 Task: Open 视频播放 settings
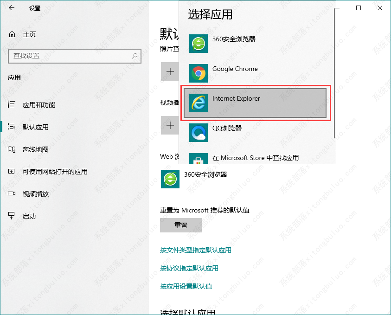click(36, 194)
